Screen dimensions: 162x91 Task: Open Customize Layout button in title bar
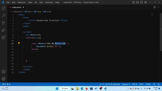click(146, 2)
